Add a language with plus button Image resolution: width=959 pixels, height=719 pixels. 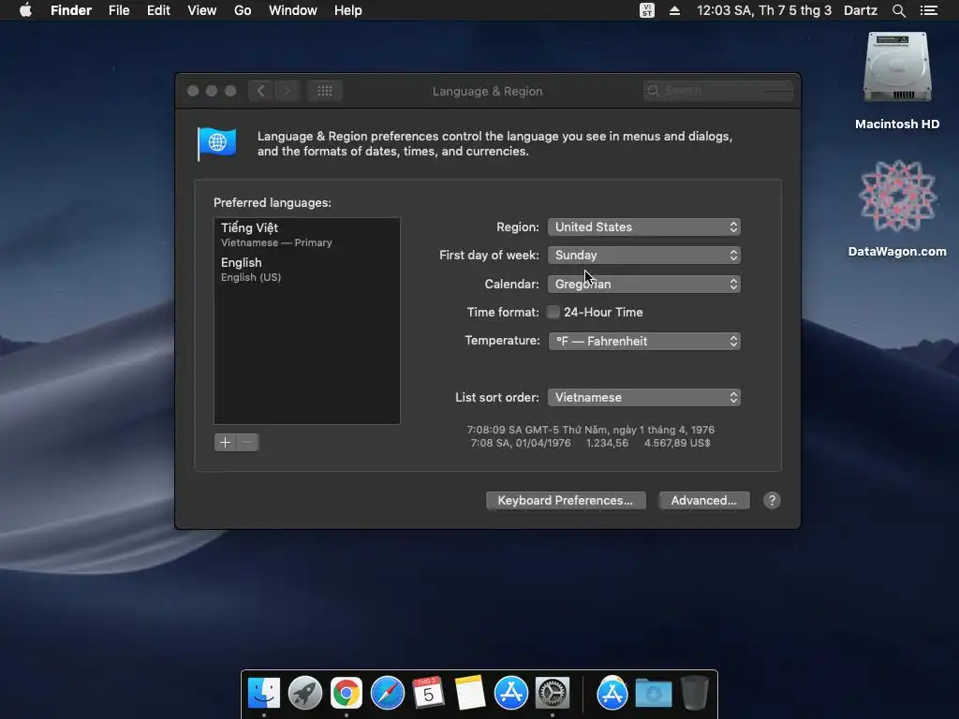tap(225, 443)
